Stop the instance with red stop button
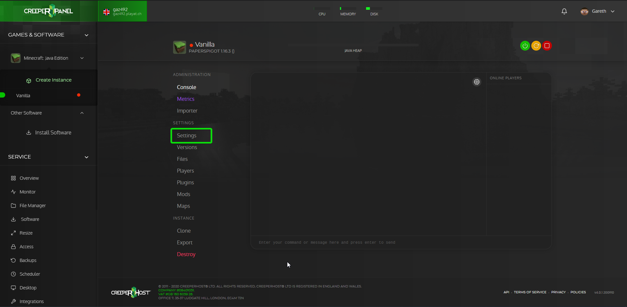This screenshot has height=307, width=627. 547,46
